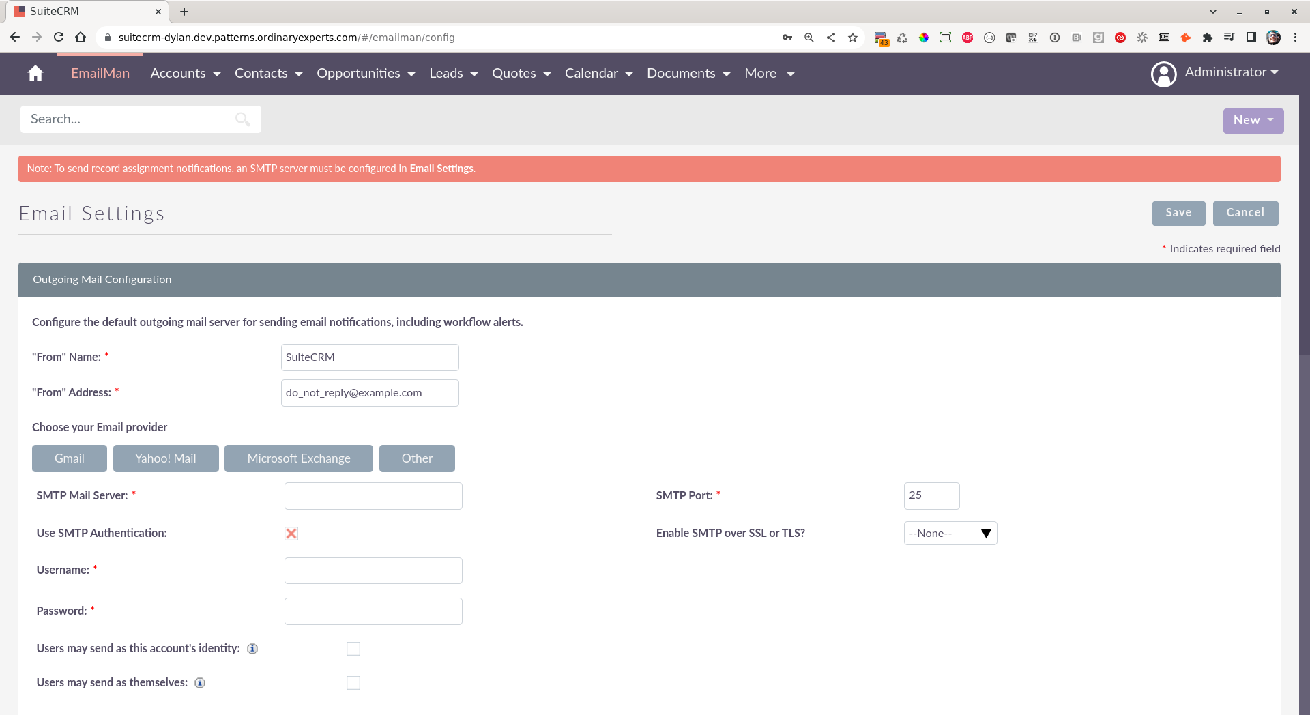Show info for users send as themselves
This screenshot has width=1310, height=715.
click(x=200, y=683)
